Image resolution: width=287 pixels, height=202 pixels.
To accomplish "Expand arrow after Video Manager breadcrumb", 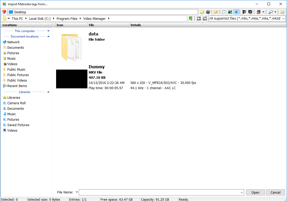I will point(109,19).
